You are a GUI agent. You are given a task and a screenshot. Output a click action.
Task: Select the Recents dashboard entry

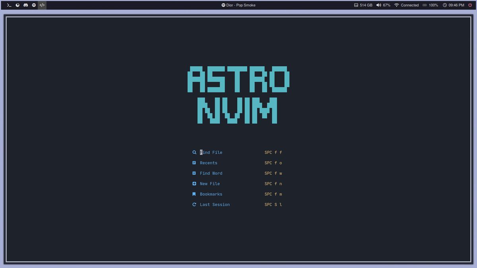[208, 163]
